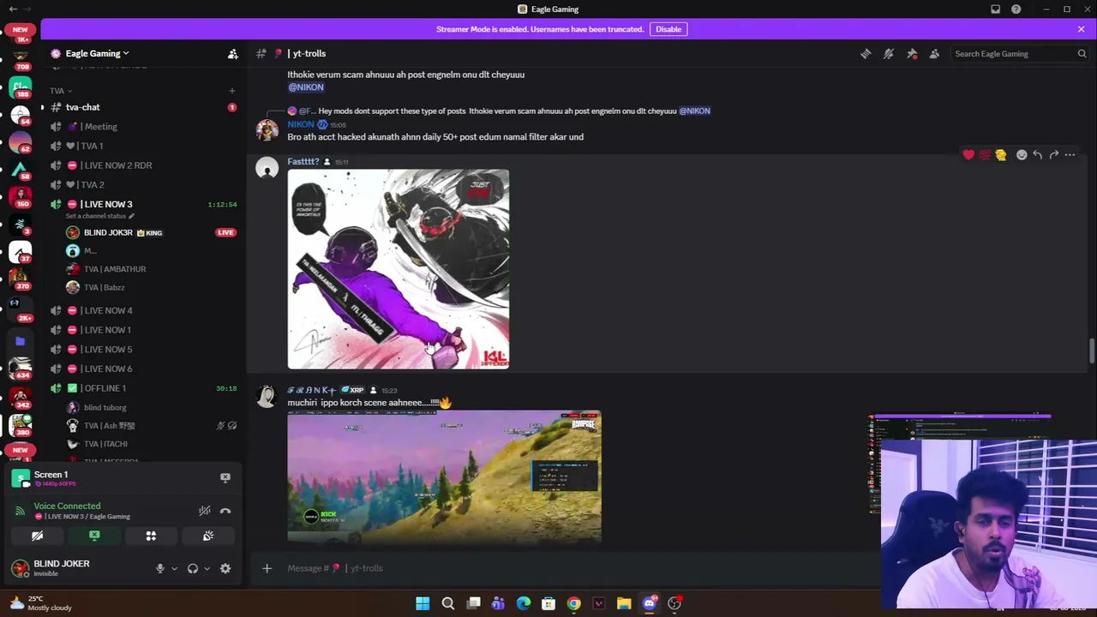Click the invite people icon beside server name
Image resolution: width=1097 pixels, height=617 pixels.
coord(232,54)
